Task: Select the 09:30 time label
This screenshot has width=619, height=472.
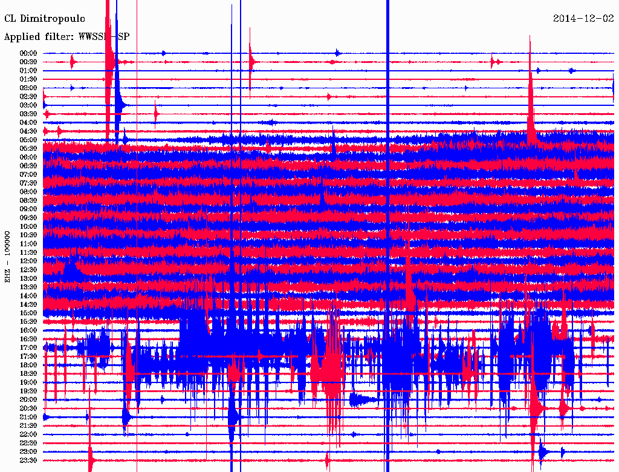Action: coord(28,218)
